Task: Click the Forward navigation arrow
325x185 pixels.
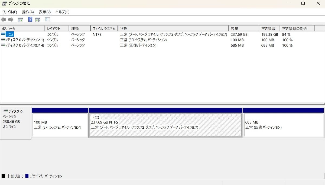Action: click(11, 19)
